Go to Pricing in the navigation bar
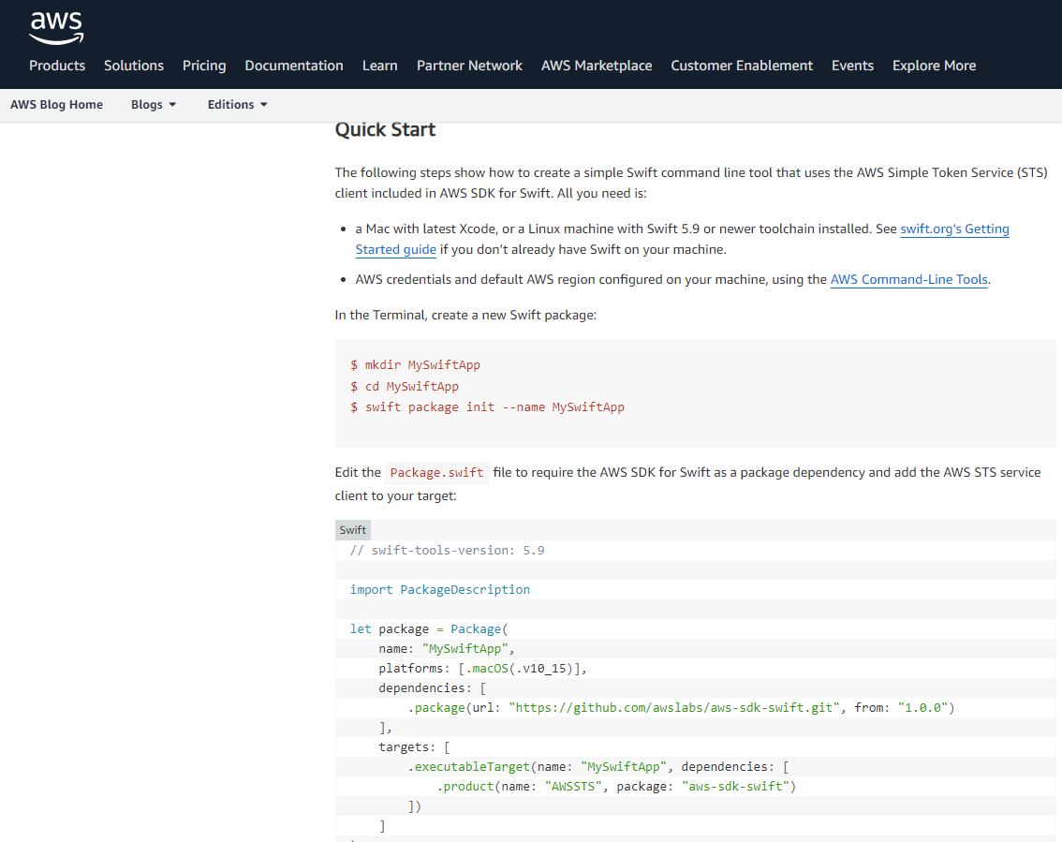The height and width of the screenshot is (842, 1062). pos(204,66)
